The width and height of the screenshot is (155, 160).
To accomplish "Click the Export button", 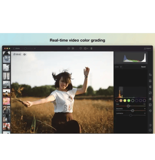I will pyautogui.click(x=148, y=48).
